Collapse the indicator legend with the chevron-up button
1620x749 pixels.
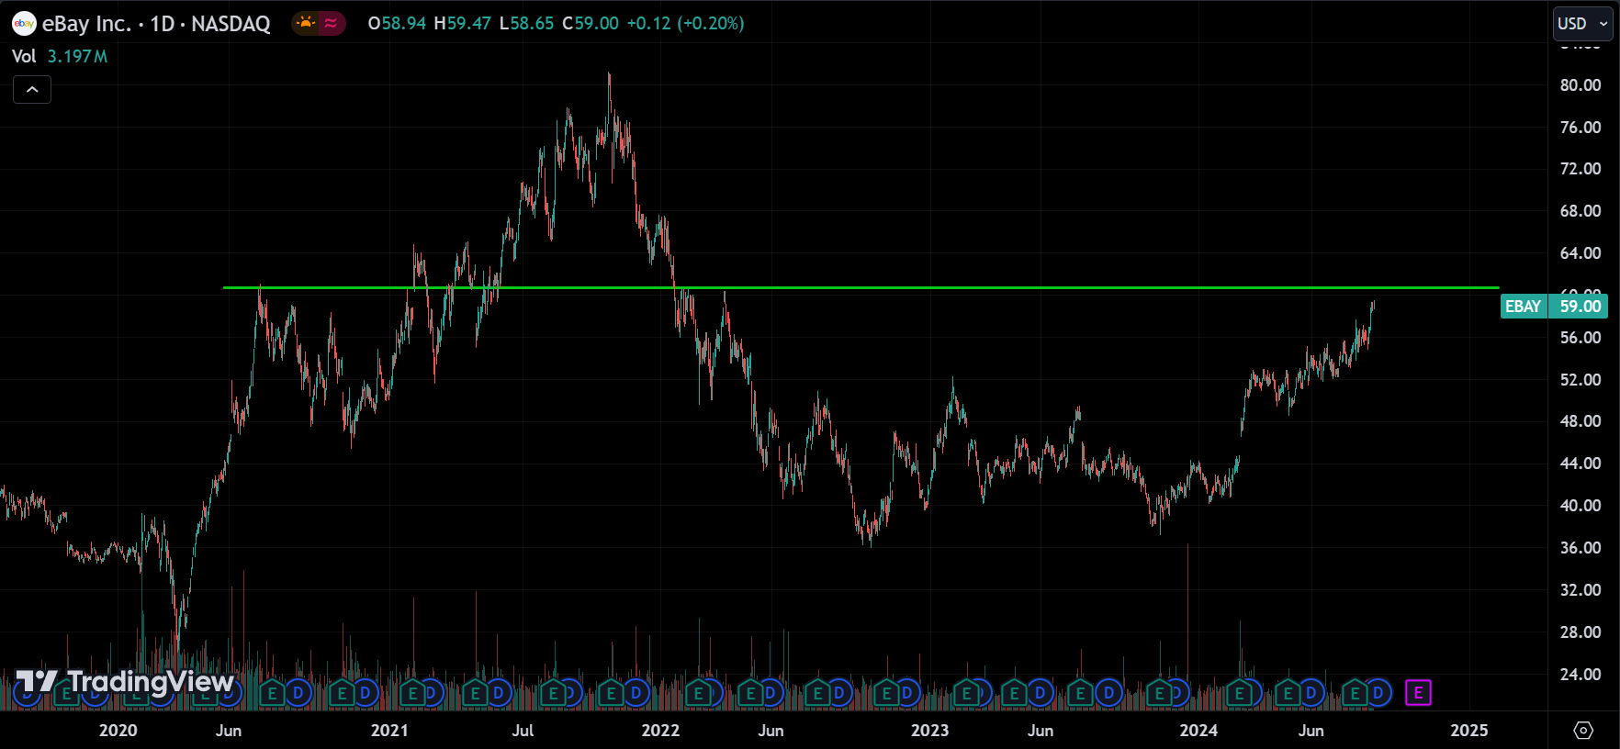32,89
